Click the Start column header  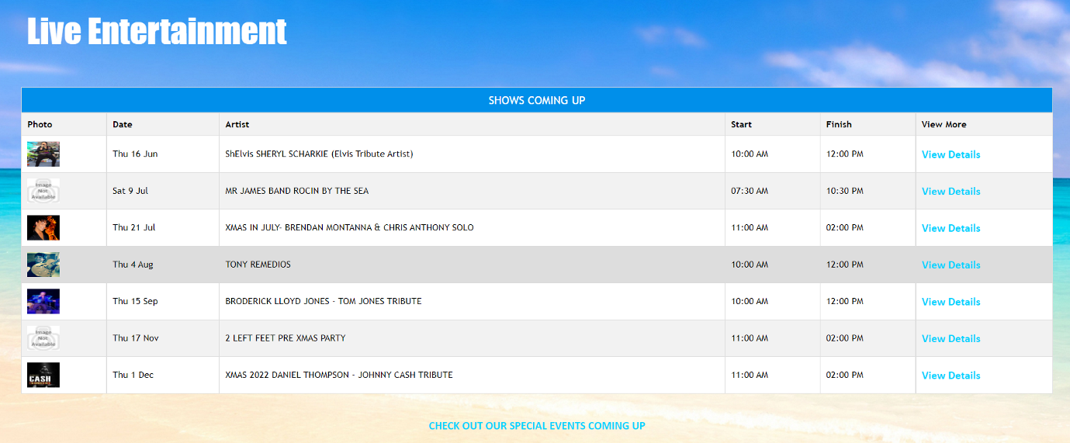(x=741, y=124)
